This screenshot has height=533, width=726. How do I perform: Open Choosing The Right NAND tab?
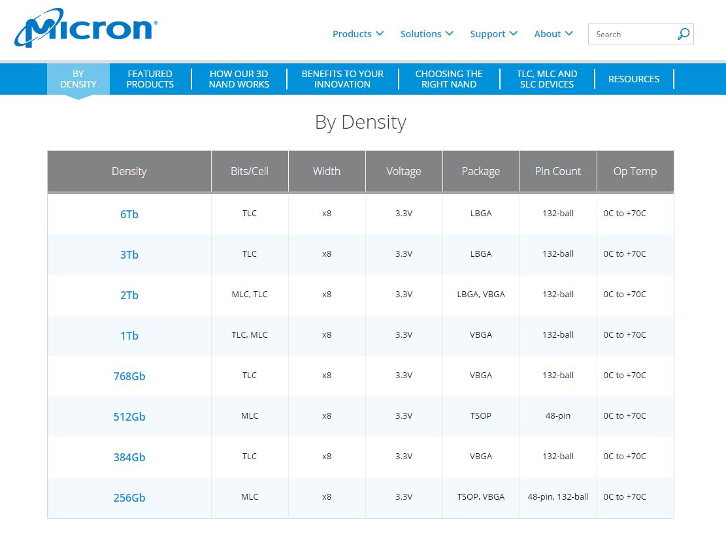pos(449,79)
